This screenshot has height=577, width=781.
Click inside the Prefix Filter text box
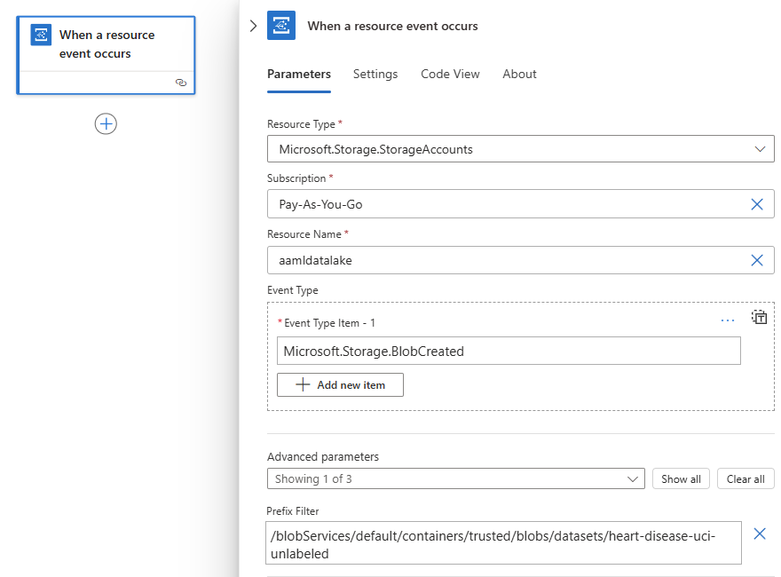coord(503,543)
